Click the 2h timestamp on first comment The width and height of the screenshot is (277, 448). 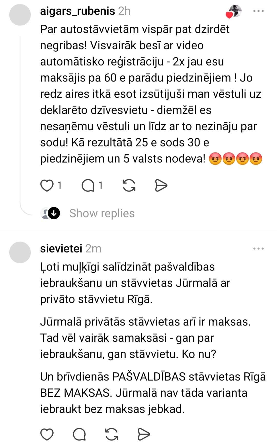(x=124, y=11)
